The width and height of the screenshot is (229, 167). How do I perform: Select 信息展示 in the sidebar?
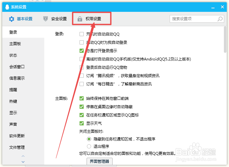[x=23, y=78]
